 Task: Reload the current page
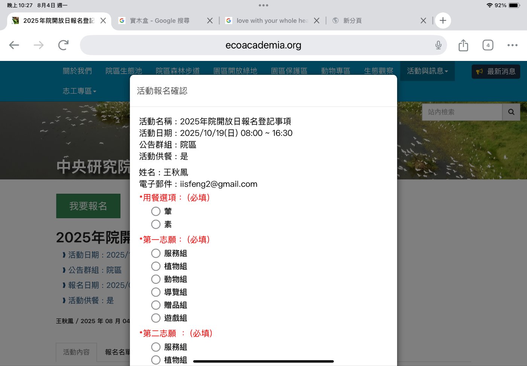pos(63,45)
